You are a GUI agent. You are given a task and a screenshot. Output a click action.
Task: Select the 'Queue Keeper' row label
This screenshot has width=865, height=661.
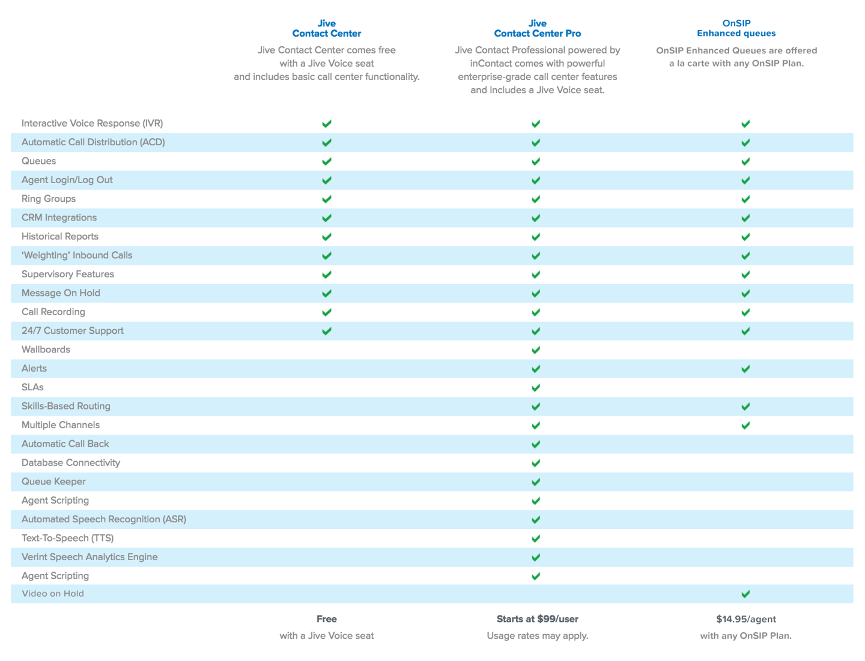pyautogui.click(x=54, y=481)
